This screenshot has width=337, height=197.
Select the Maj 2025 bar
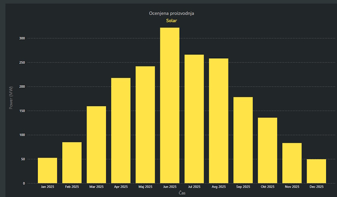click(145, 125)
